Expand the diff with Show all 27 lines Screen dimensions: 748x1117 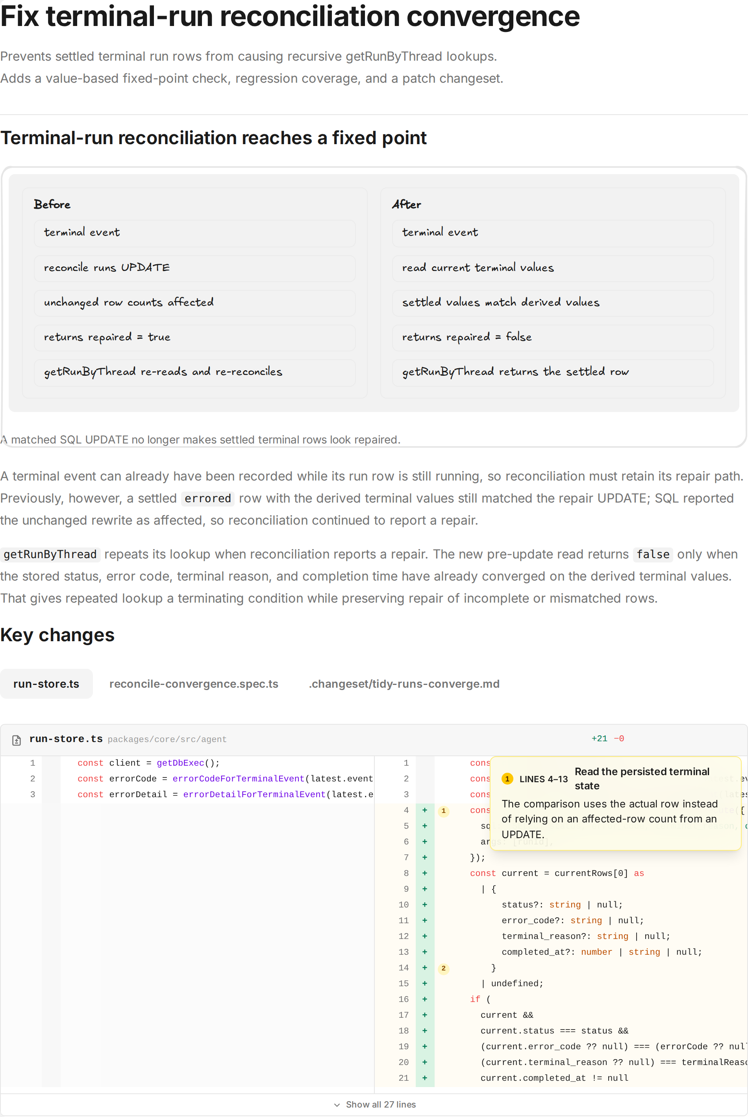tap(374, 1105)
